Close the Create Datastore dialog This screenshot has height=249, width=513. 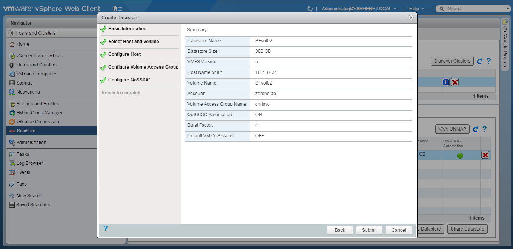411,18
